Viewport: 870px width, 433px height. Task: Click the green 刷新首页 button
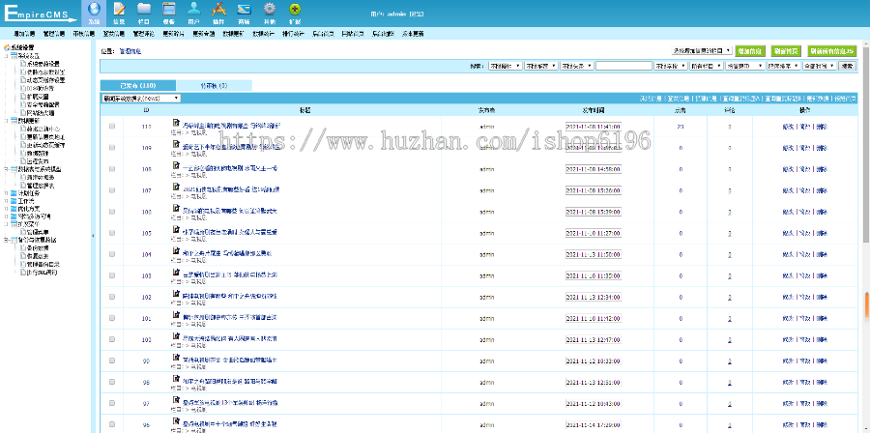pos(786,50)
